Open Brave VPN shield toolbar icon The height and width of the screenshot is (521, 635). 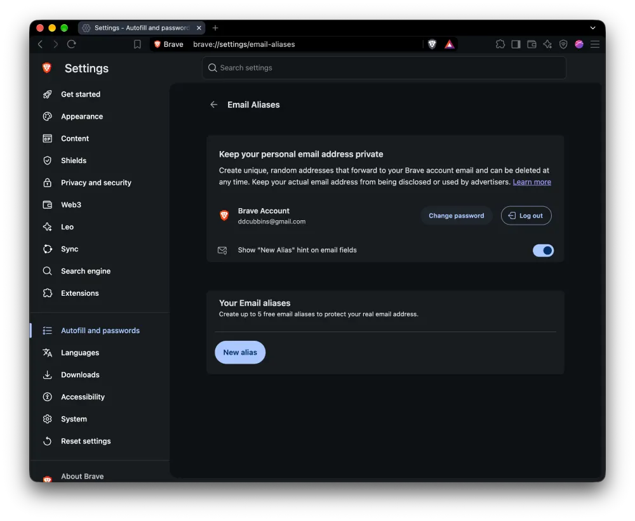pyautogui.click(x=563, y=44)
